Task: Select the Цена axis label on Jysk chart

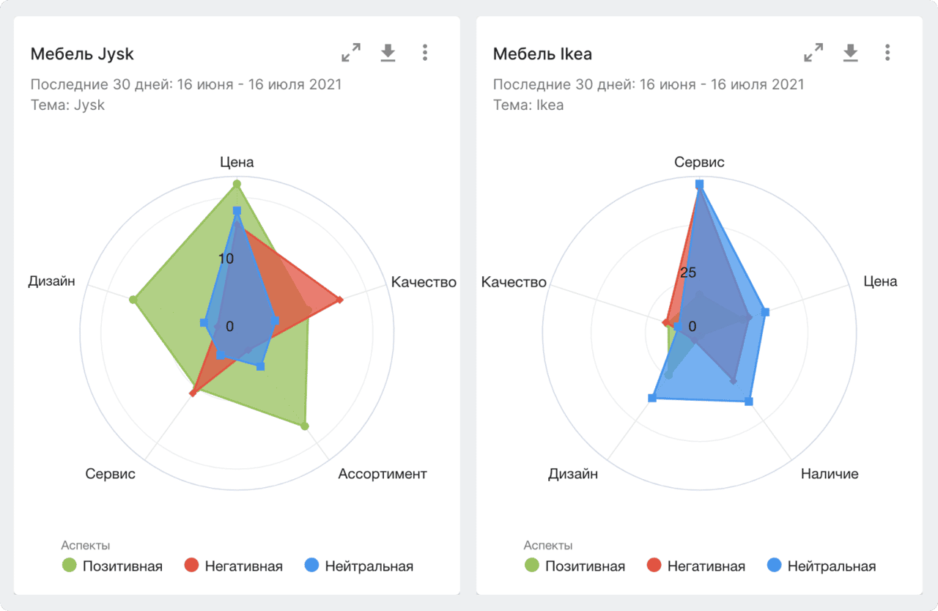Action: pos(237,162)
